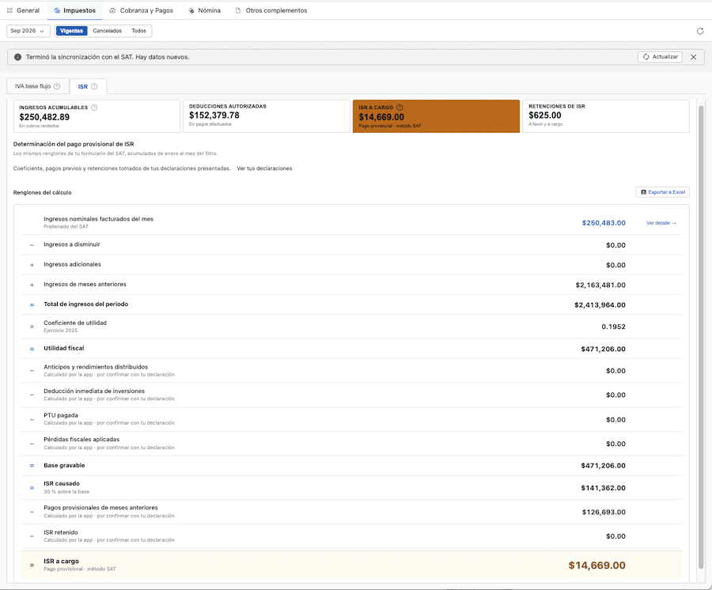The image size is (712, 590).
Task: Click equals icon beside ISR causado
Action: pos(32,488)
